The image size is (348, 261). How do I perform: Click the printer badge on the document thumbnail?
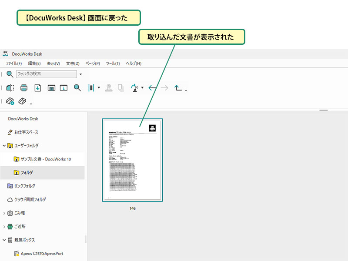(x=152, y=128)
